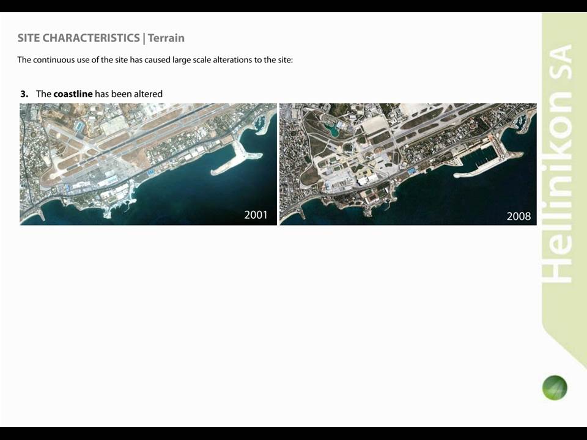Click the '2001' year label

click(x=256, y=215)
